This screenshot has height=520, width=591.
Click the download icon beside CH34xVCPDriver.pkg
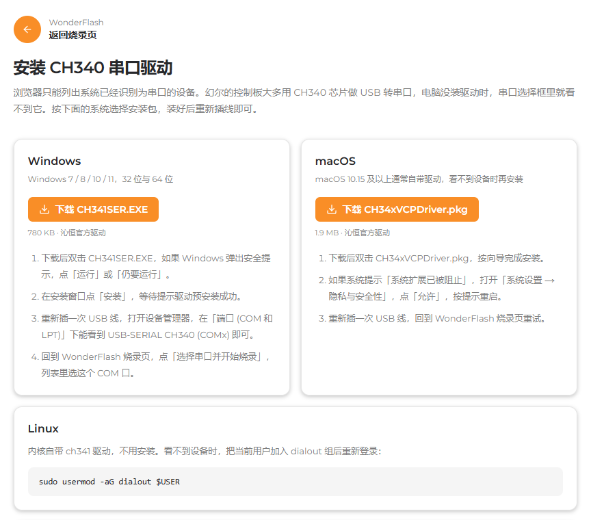pos(332,209)
